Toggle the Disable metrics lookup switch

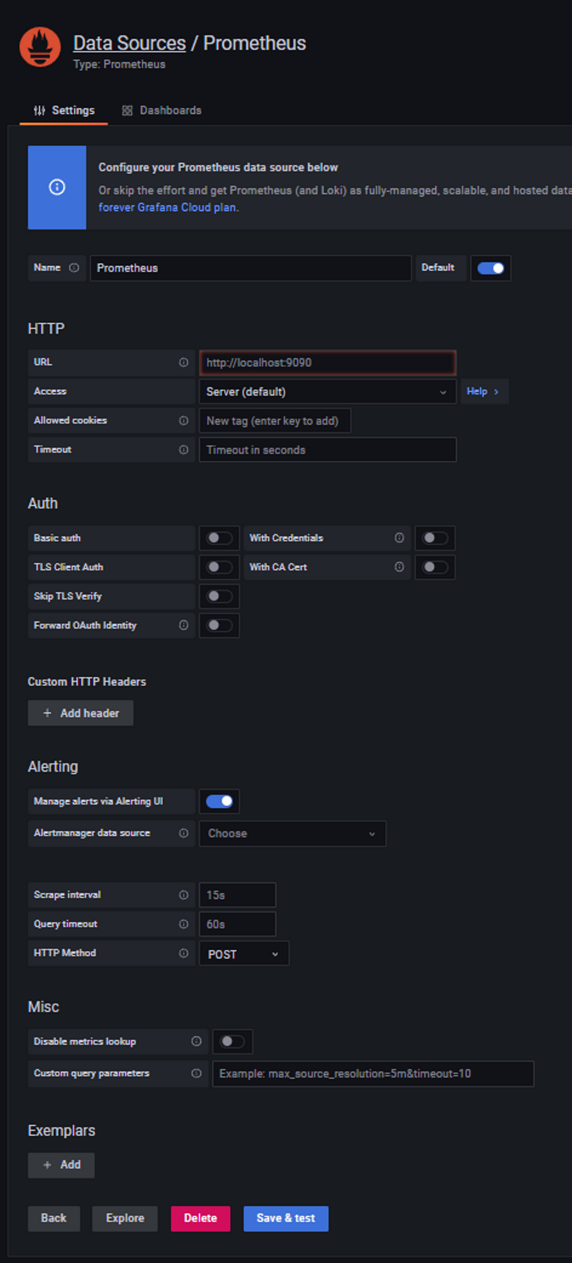click(232, 1041)
